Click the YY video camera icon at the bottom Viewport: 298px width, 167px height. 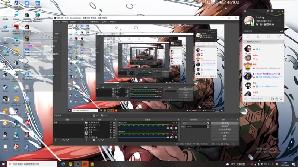point(272,99)
